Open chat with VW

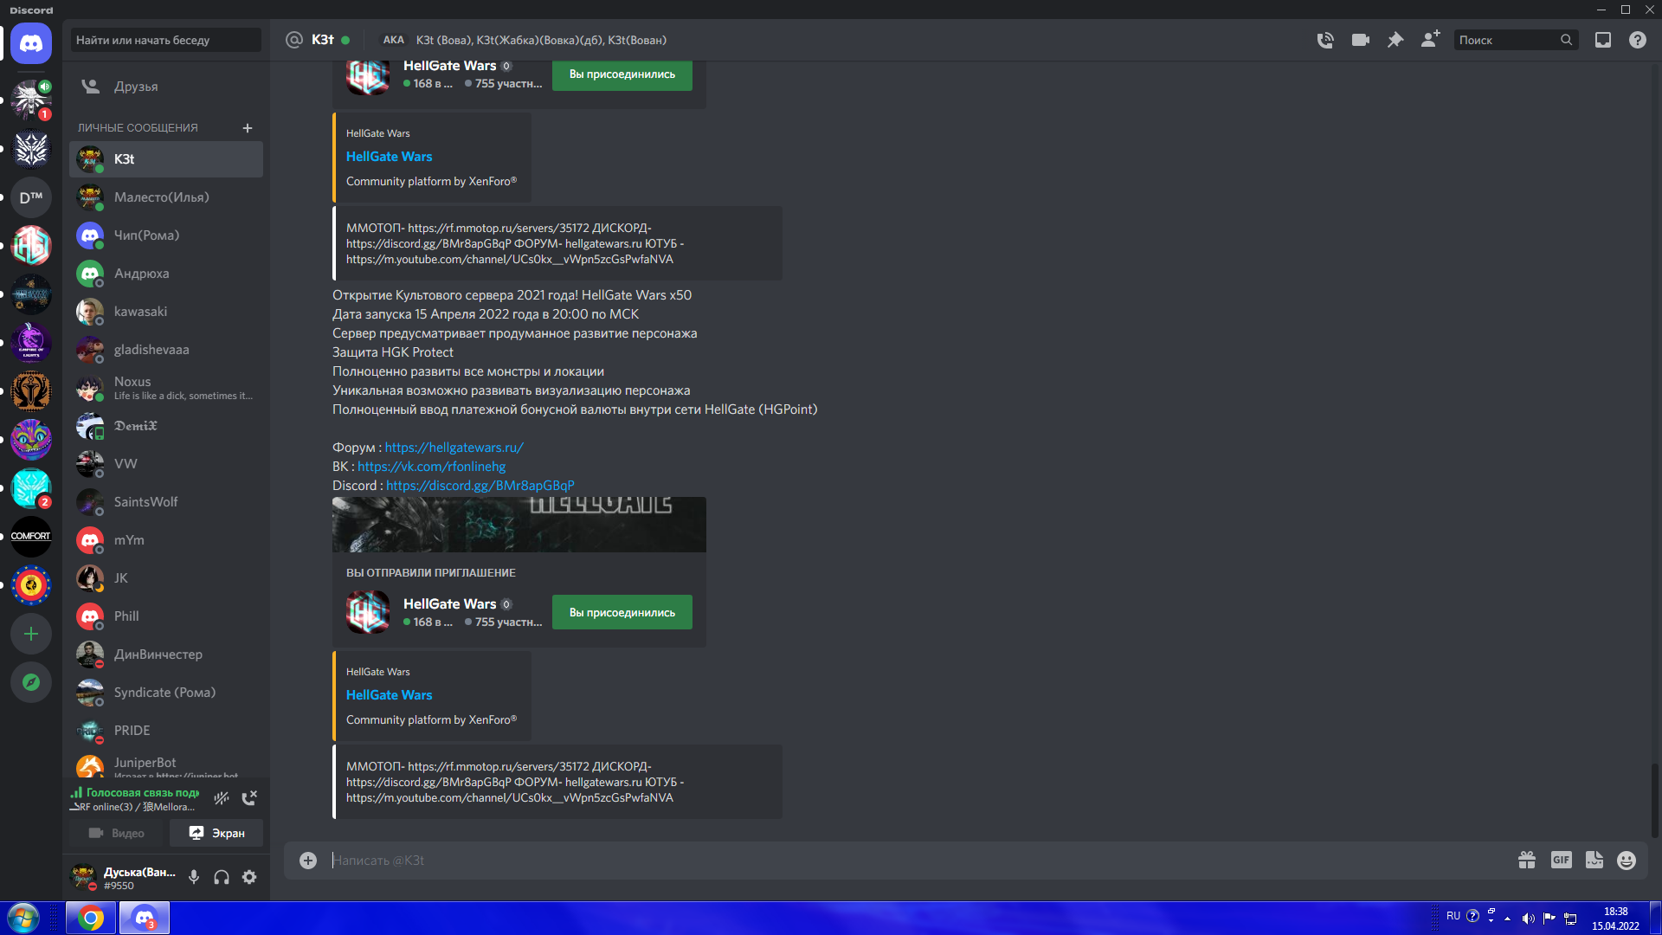click(x=166, y=464)
